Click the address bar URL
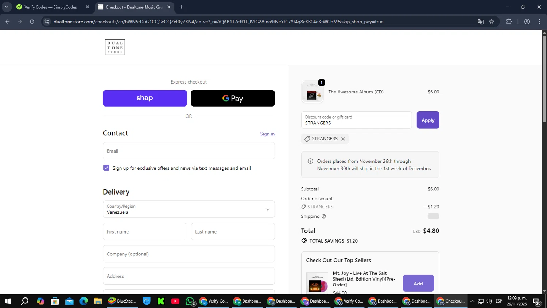The height and width of the screenshot is (308, 547). (x=218, y=22)
